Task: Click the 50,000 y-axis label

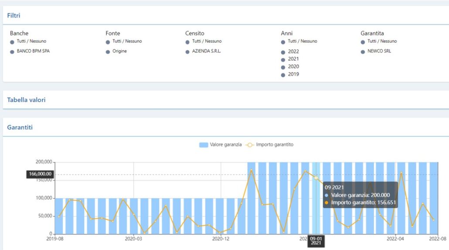Action: click(45, 216)
